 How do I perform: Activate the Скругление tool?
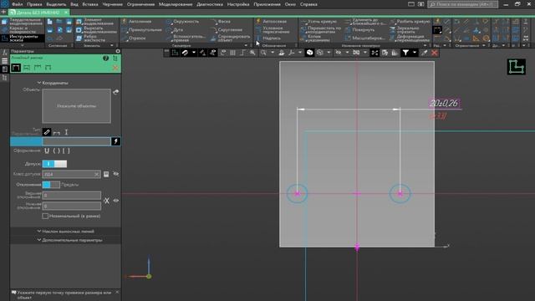pyautogui.click(x=226, y=30)
